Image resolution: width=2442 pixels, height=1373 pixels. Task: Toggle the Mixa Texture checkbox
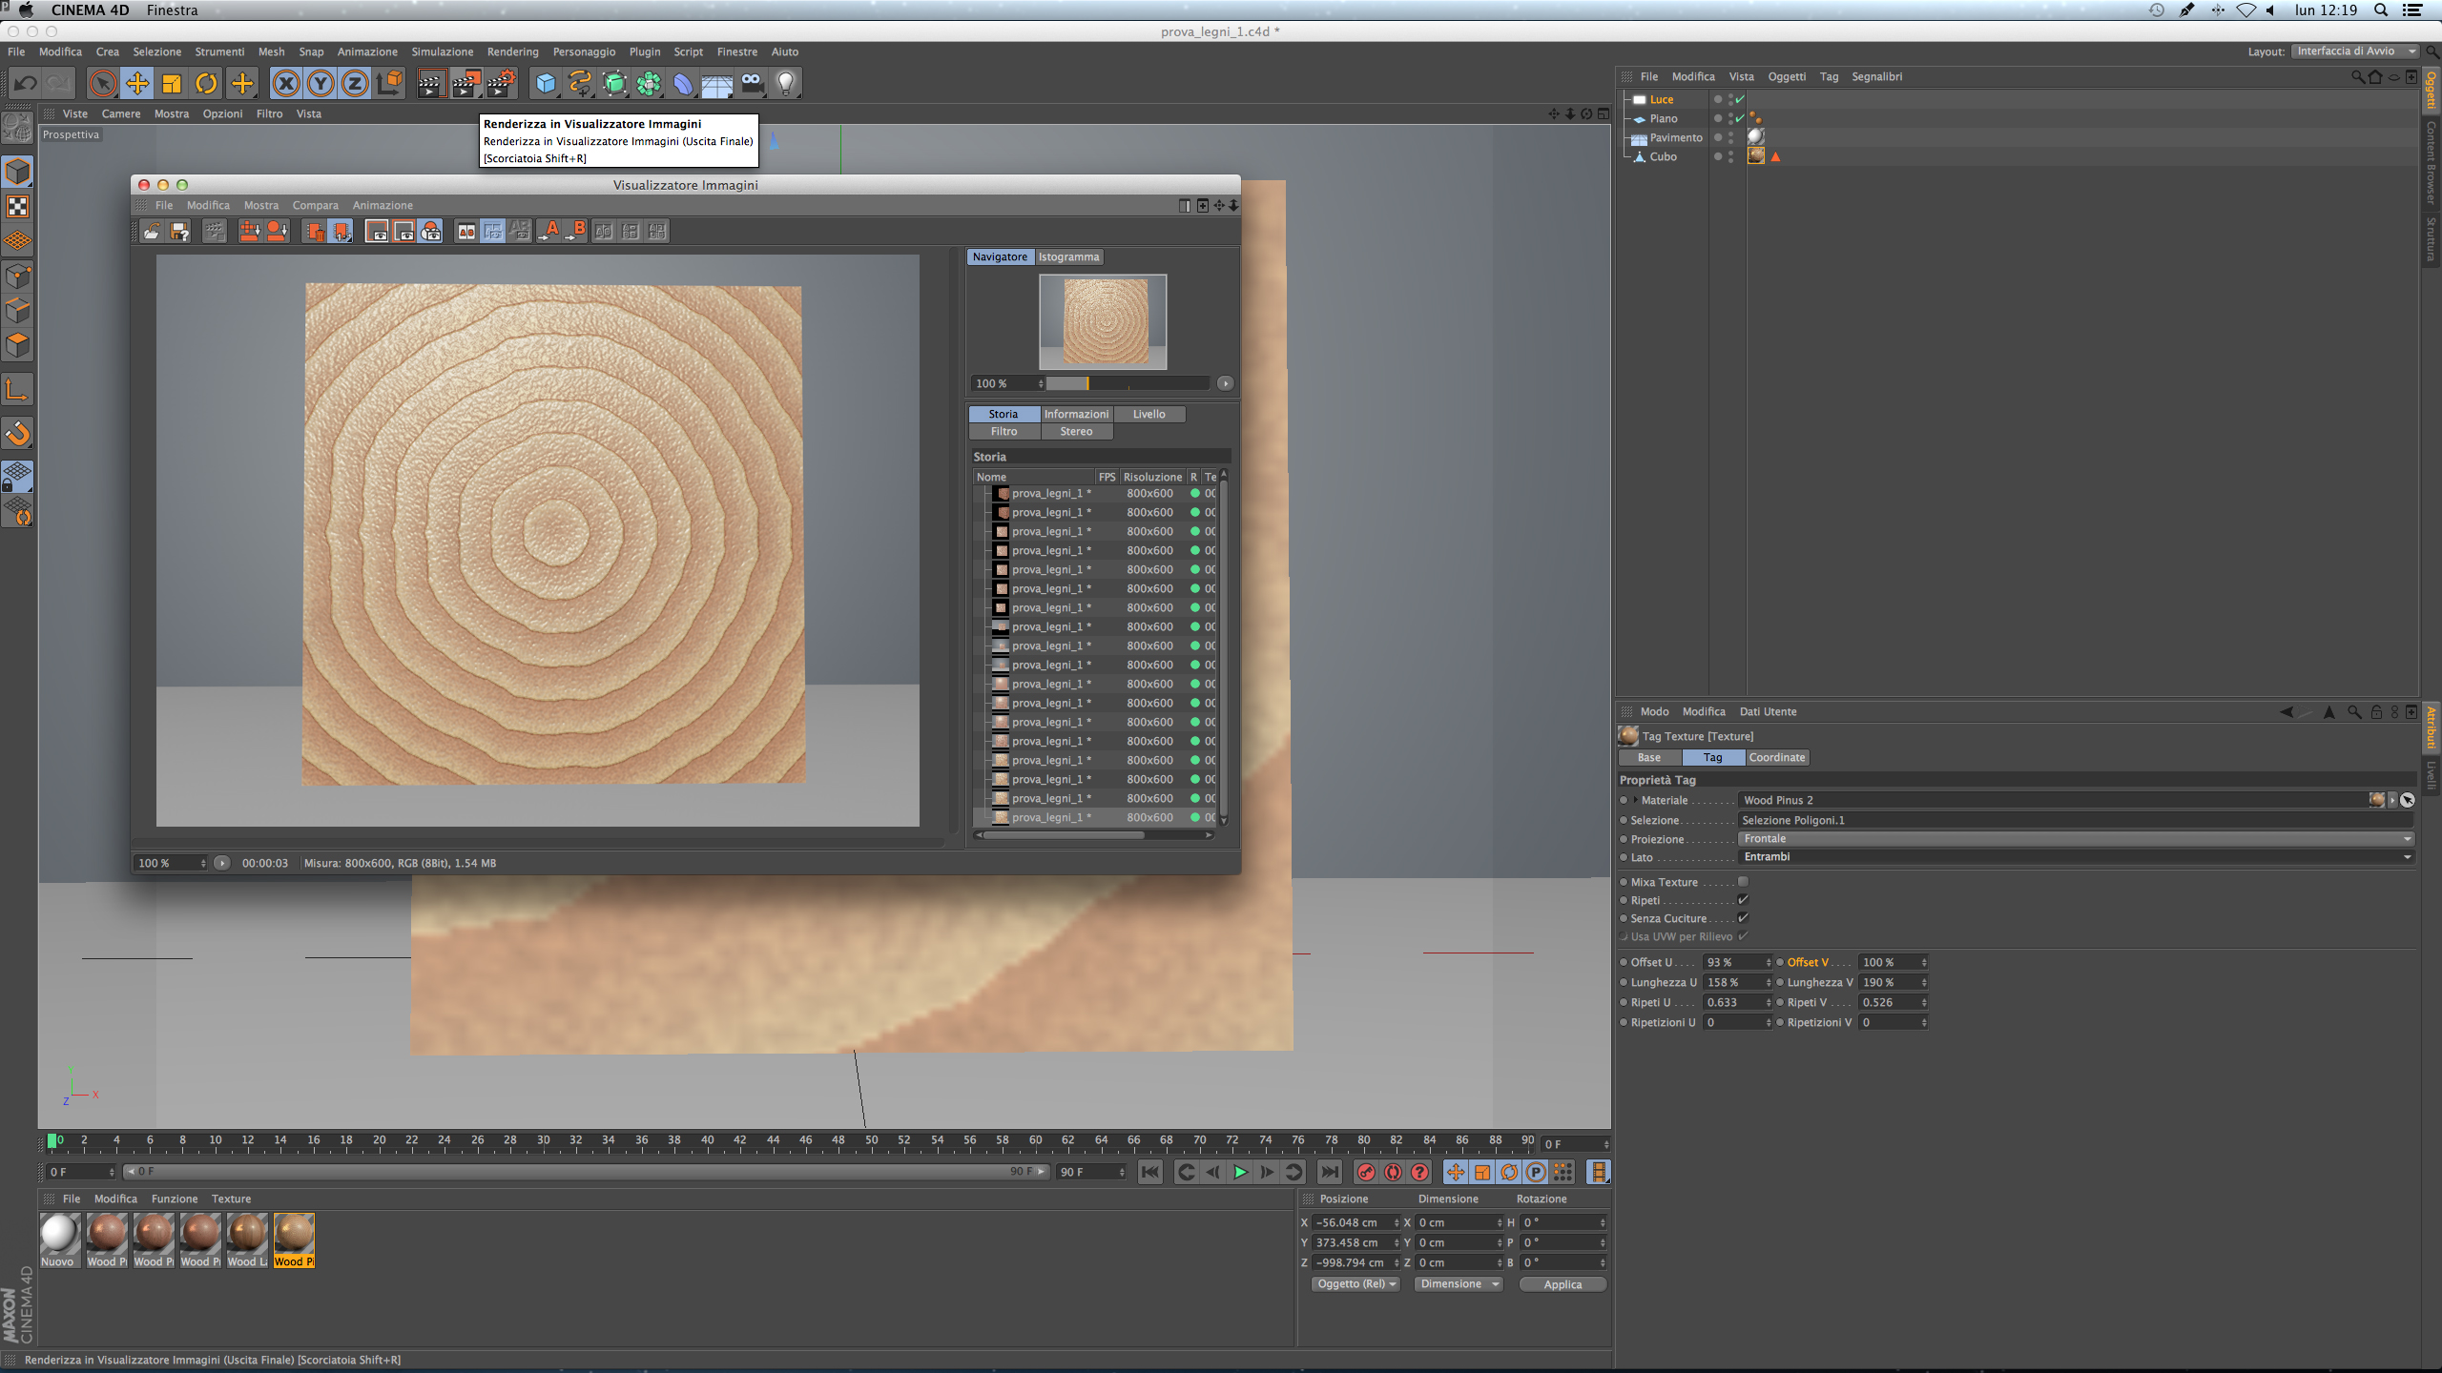coord(1743,882)
